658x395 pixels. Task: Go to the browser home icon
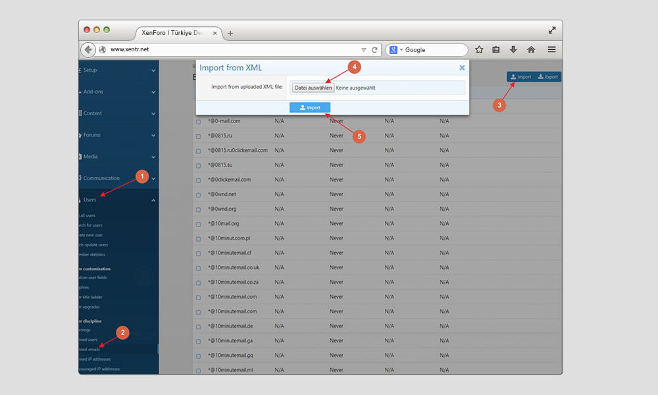531,49
